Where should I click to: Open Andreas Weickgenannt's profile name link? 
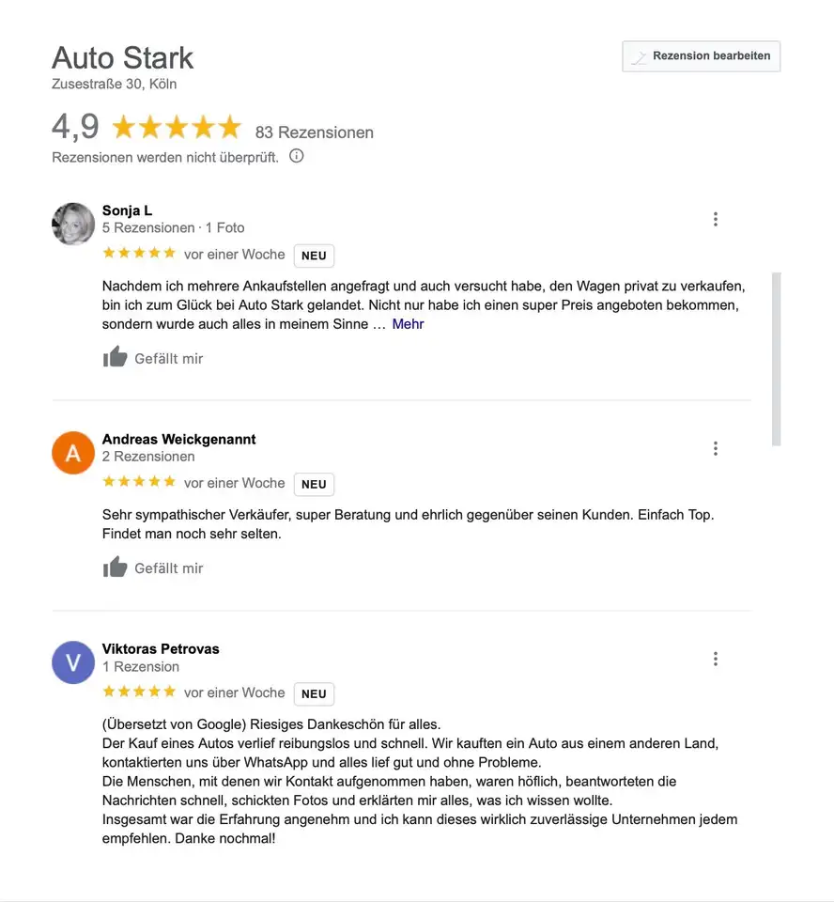[178, 439]
